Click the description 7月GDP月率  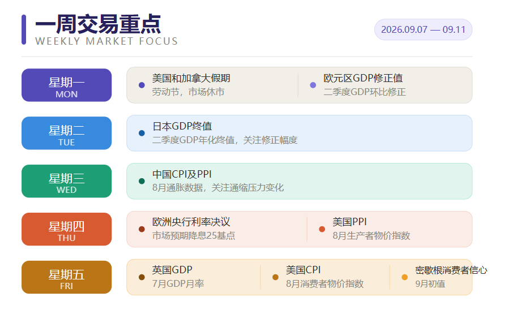[178, 284]
